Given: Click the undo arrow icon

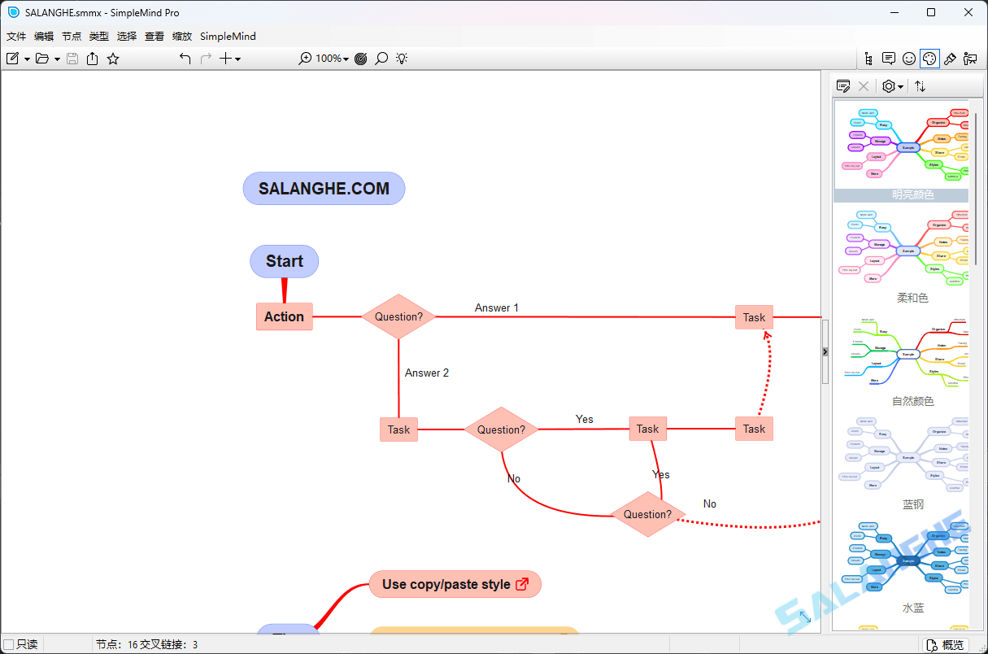Looking at the screenshot, I should click(185, 58).
